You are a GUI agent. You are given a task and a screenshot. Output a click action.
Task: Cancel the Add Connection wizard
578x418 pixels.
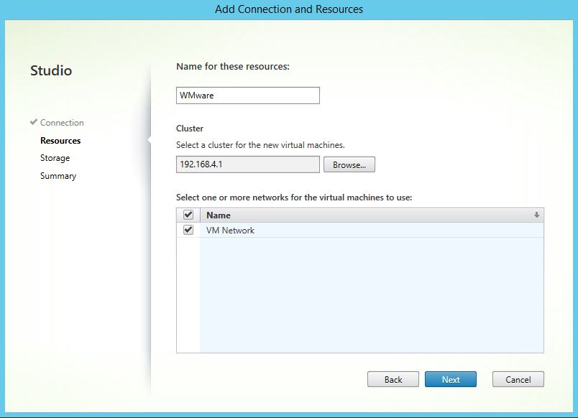point(518,379)
